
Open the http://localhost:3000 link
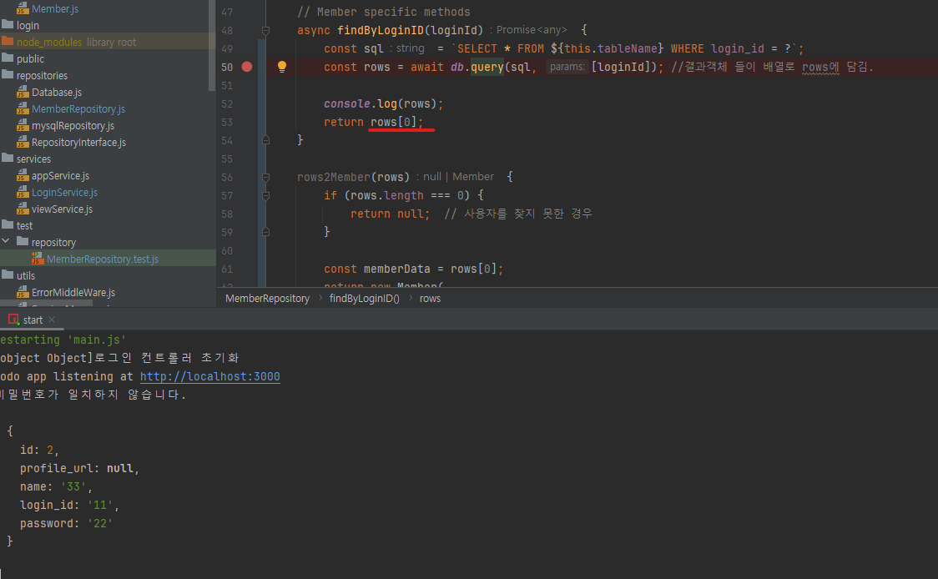pyautogui.click(x=210, y=376)
